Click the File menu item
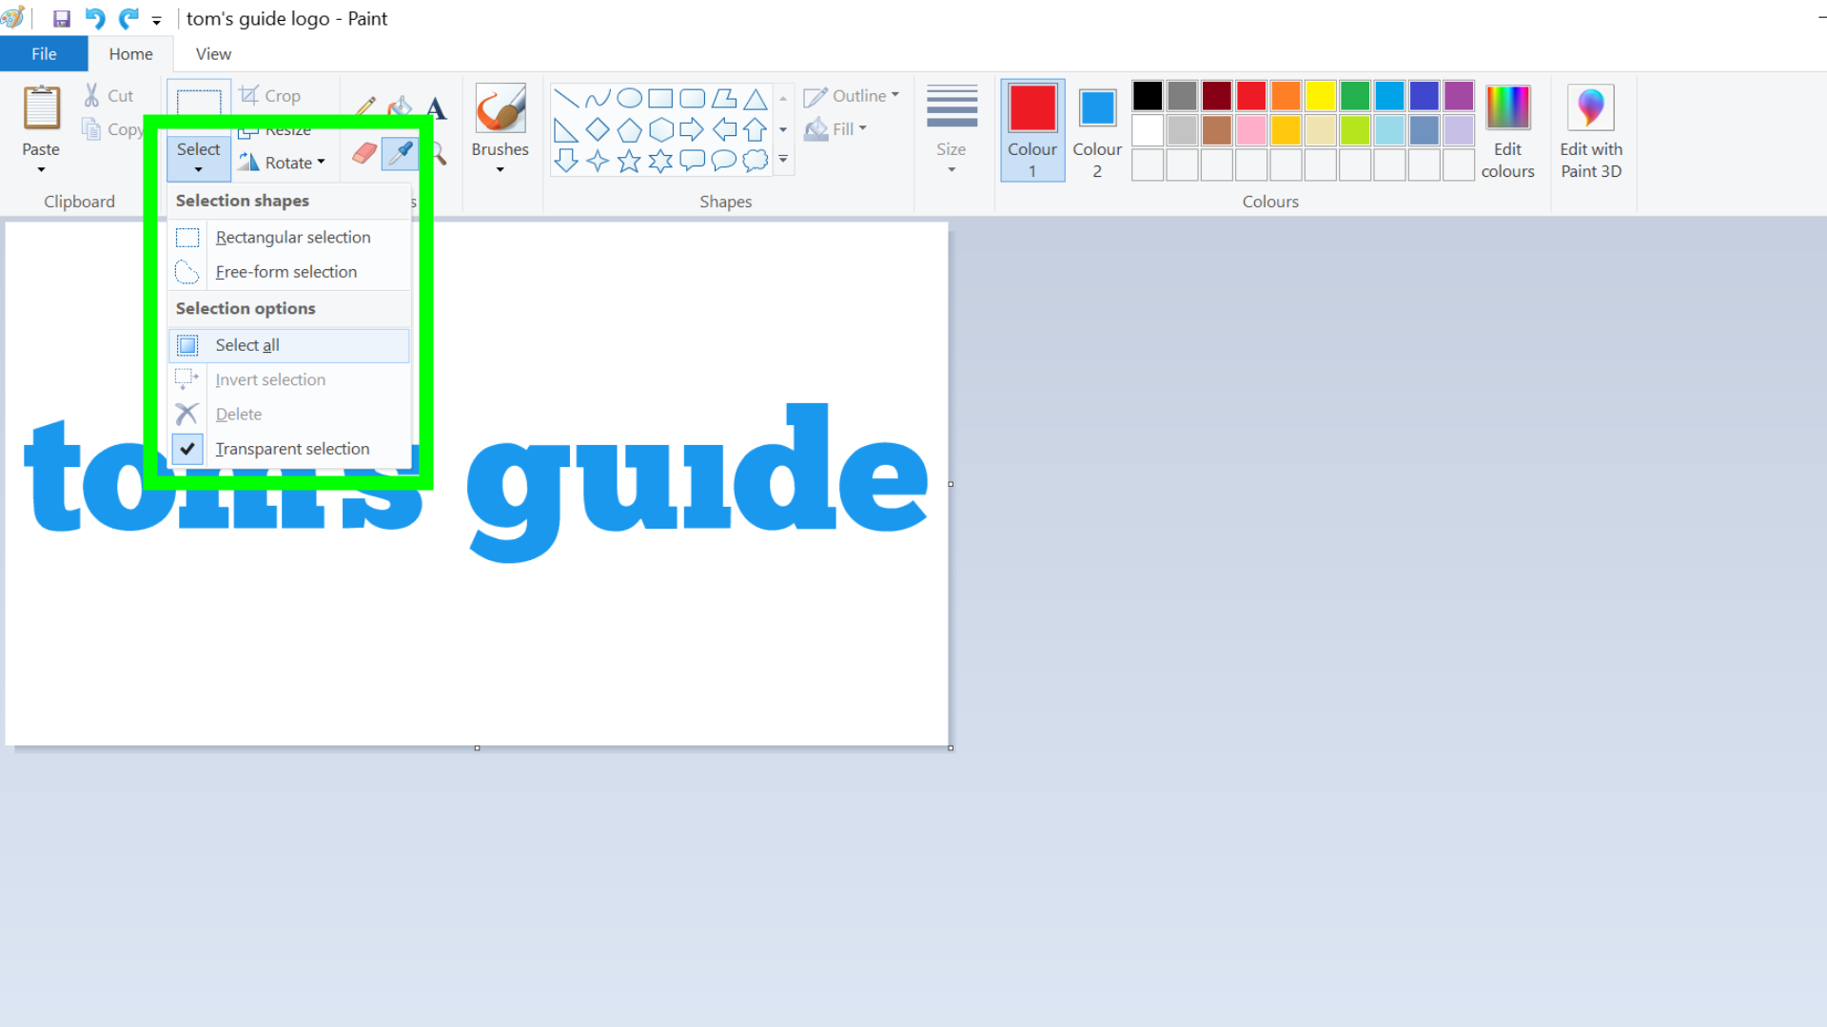This screenshot has height=1027, width=1827. point(44,52)
